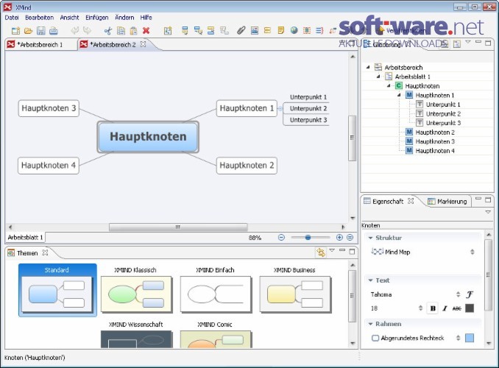The height and width of the screenshot is (368, 499).
Task: Collapse the Hauptknoten central node in outline tree
Action: tap(389, 85)
